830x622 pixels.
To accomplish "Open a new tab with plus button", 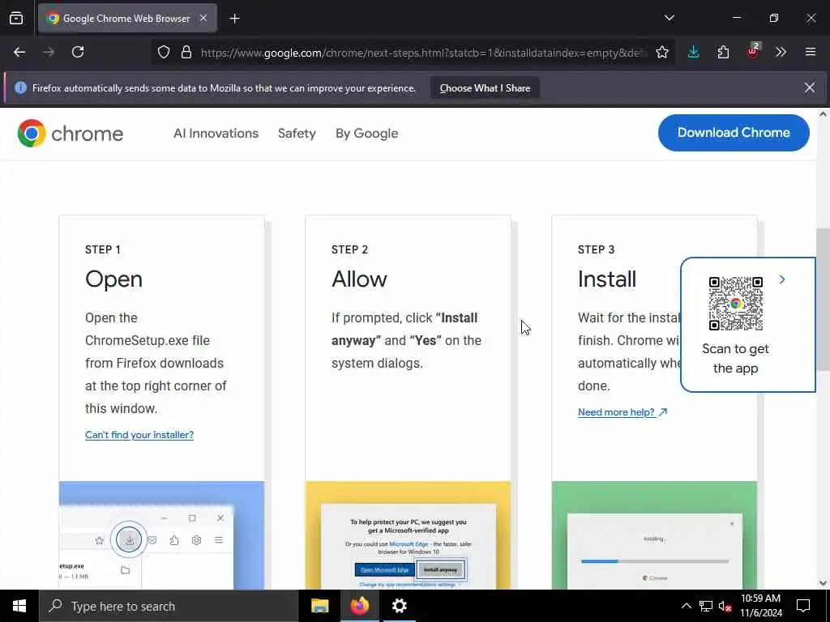I will [234, 19].
